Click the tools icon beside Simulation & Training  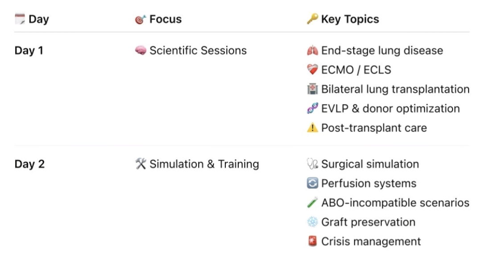[x=141, y=164]
